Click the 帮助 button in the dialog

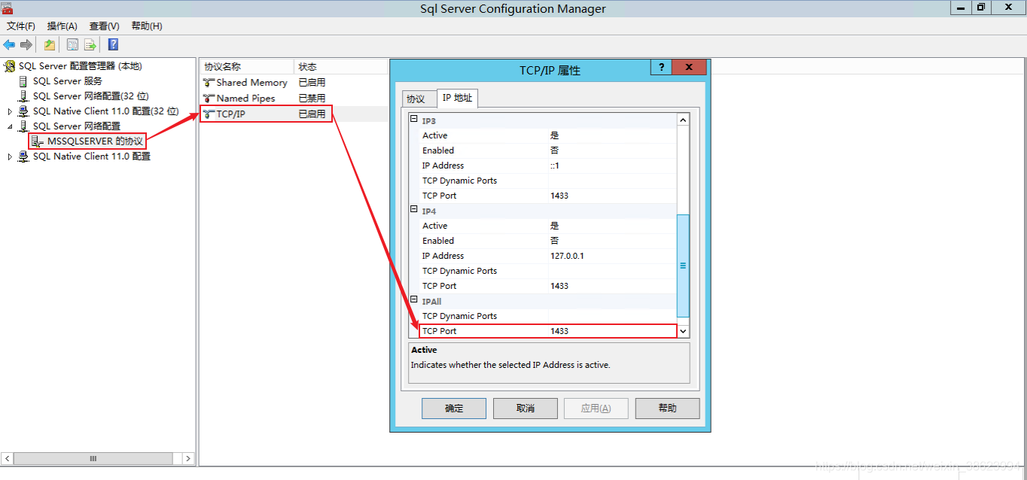pyautogui.click(x=667, y=409)
